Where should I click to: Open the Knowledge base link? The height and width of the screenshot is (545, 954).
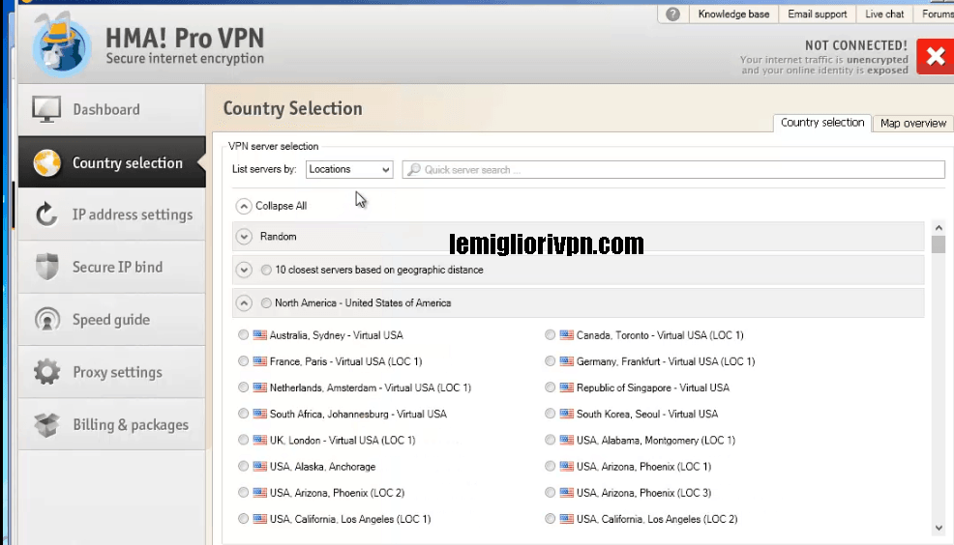click(733, 14)
